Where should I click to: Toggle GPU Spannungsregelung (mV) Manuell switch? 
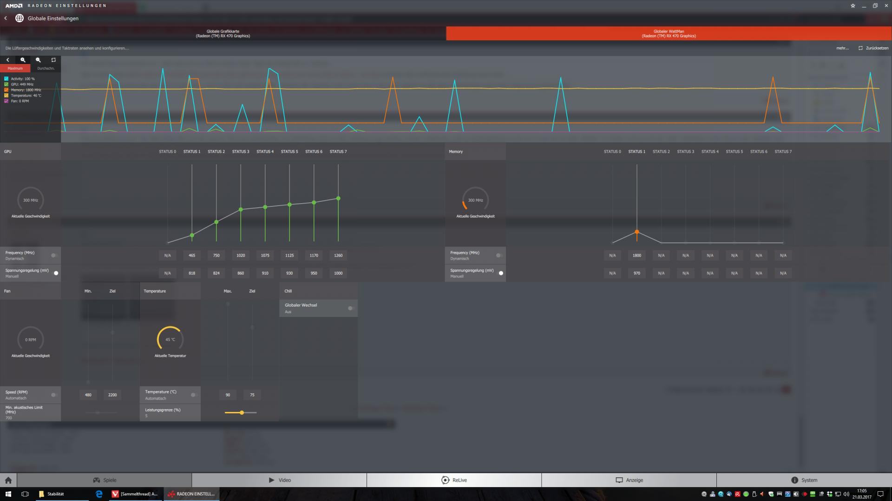point(55,273)
